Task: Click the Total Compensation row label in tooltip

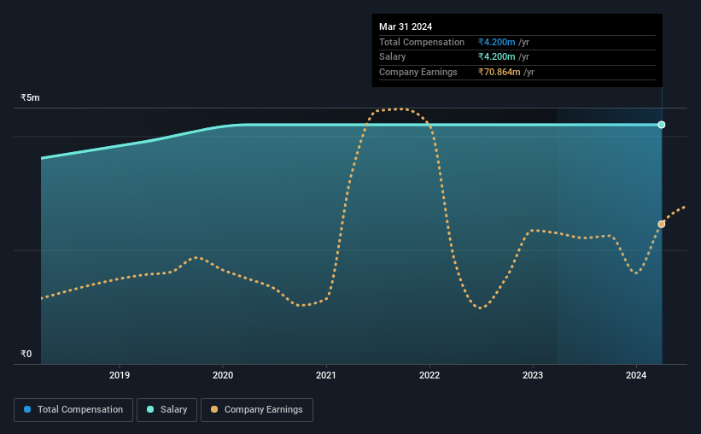Action: [422, 42]
